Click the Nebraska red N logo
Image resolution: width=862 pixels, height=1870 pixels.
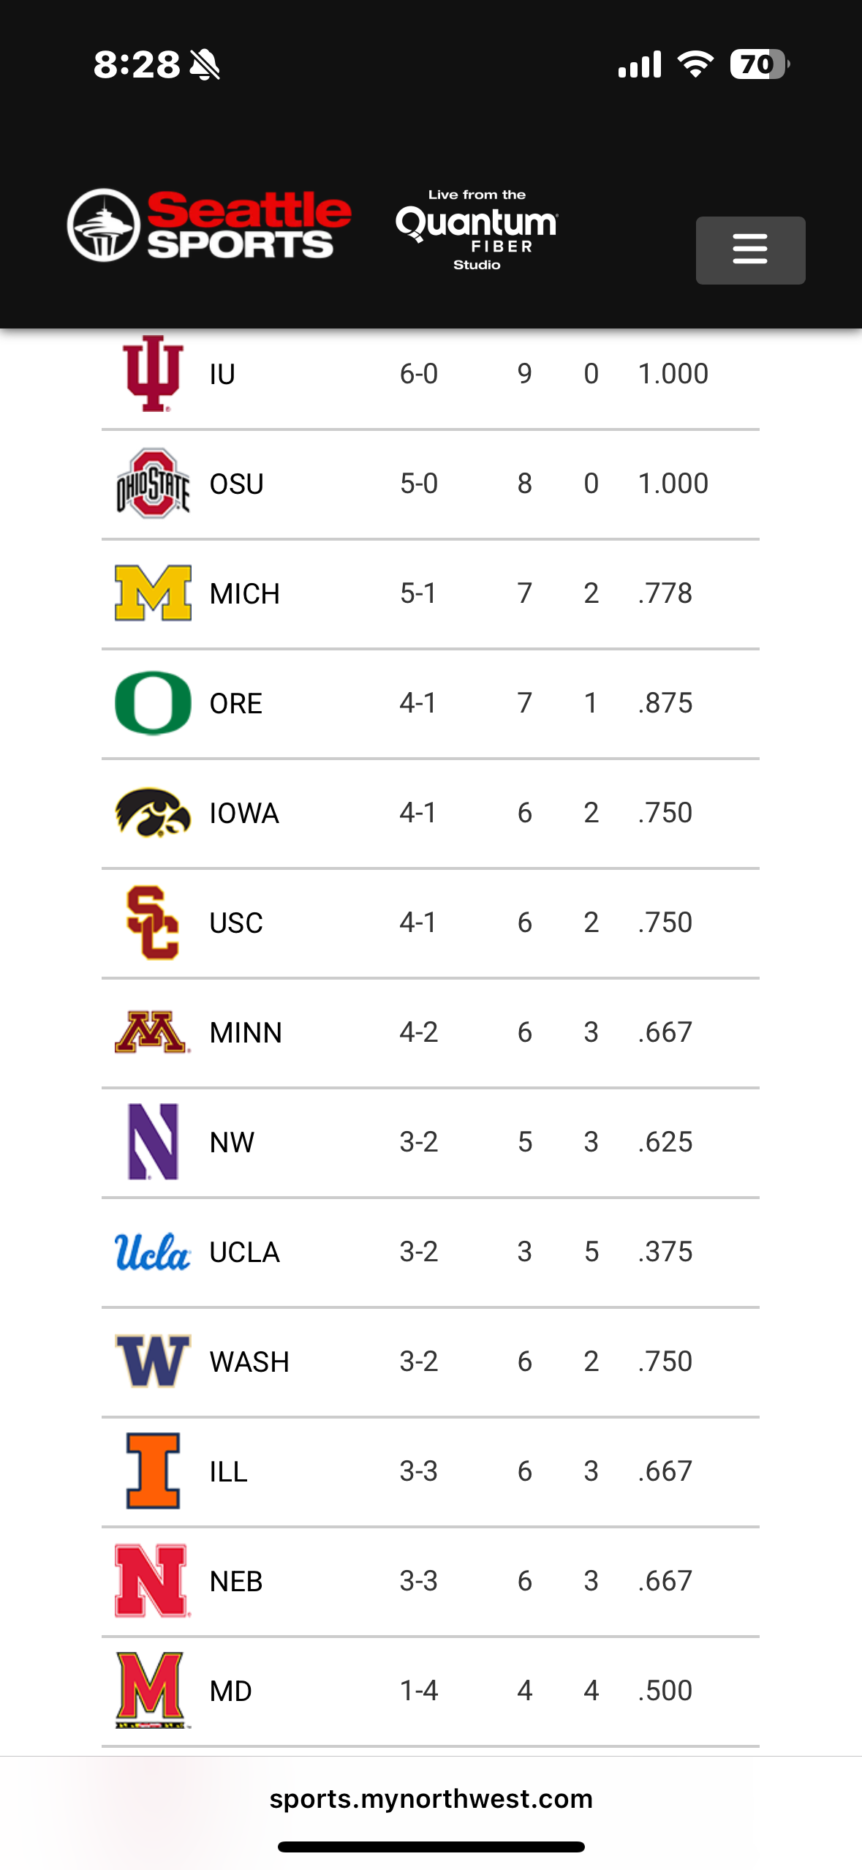(x=153, y=1581)
